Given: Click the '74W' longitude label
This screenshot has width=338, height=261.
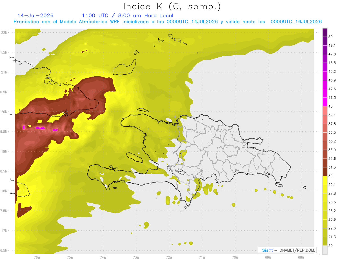Looking at the screenshot, I should pyautogui.click(x=103, y=257).
